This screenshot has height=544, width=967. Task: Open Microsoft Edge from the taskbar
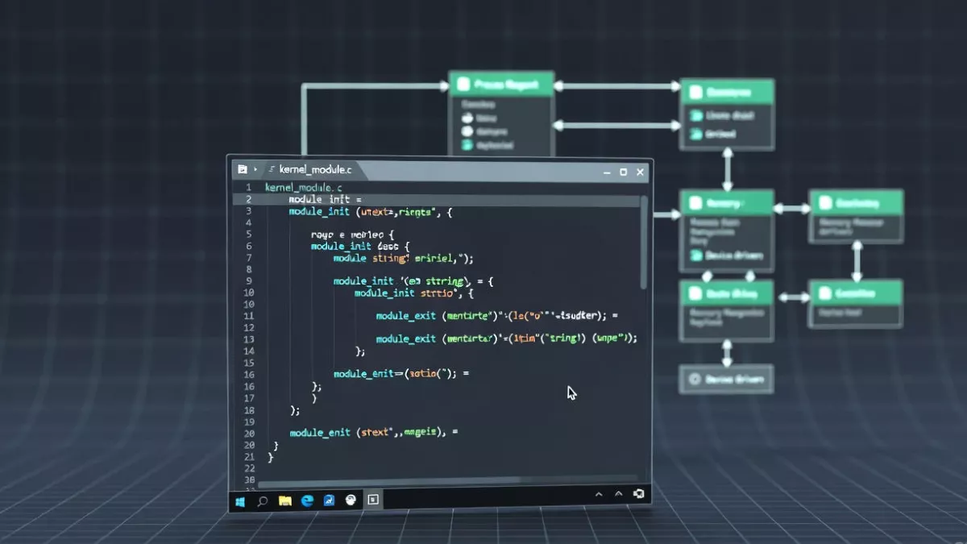click(x=306, y=500)
